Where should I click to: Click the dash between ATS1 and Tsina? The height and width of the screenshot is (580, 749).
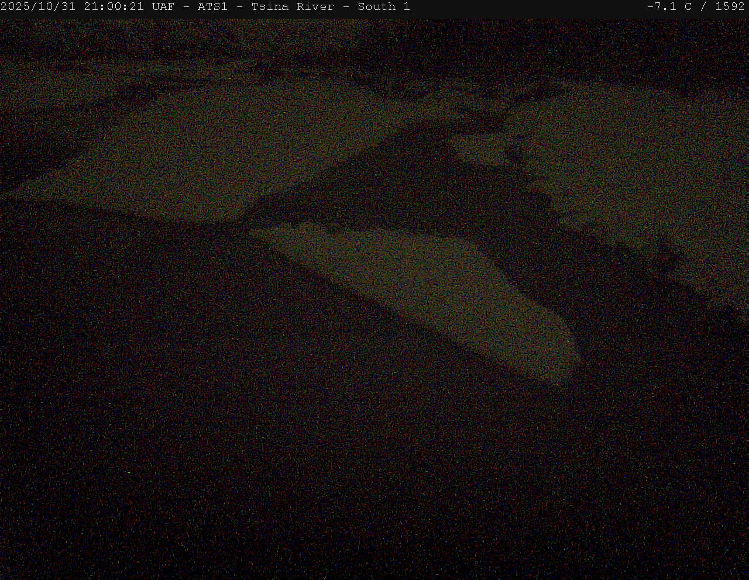click(239, 7)
